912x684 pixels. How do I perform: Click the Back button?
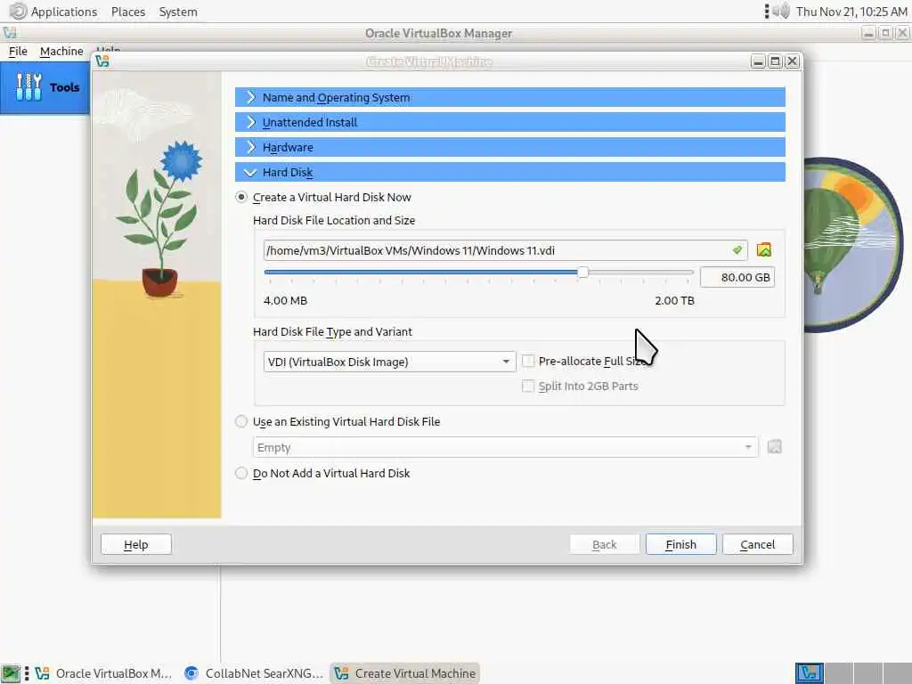(605, 544)
